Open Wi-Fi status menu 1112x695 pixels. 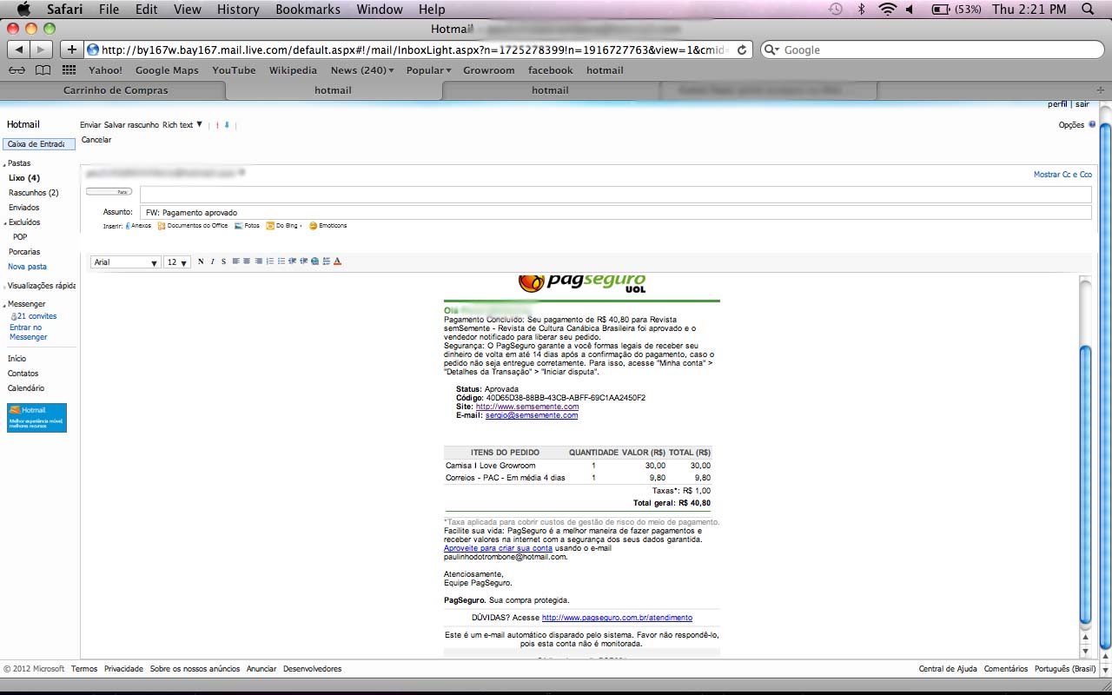click(887, 9)
